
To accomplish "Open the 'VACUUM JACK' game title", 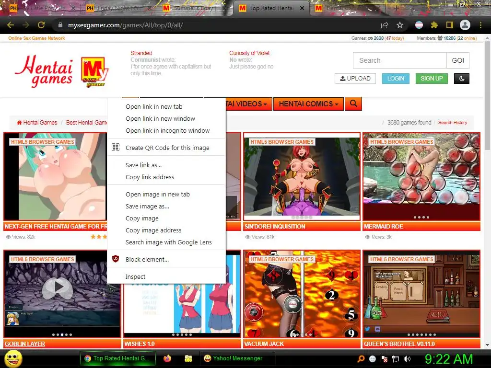I will pyautogui.click(x=264, y=344).
